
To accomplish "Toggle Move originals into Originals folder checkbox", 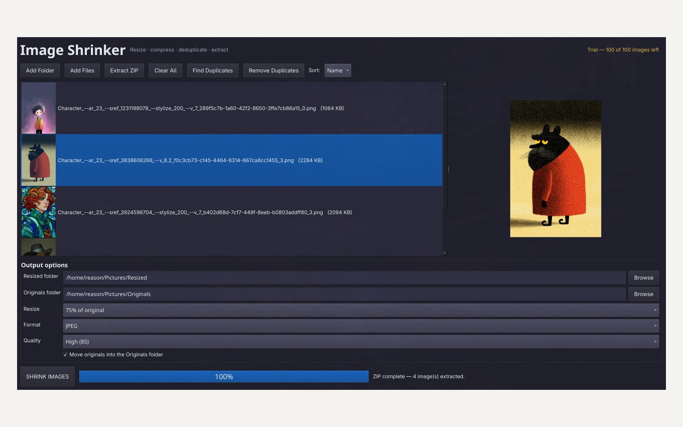I will click(x=65, y=355).
